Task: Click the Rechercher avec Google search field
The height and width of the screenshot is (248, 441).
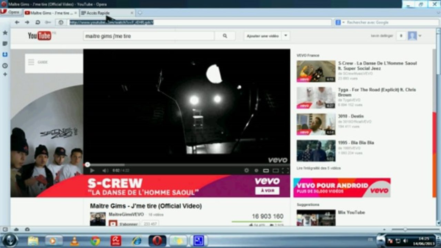Action: pos(392,22)
